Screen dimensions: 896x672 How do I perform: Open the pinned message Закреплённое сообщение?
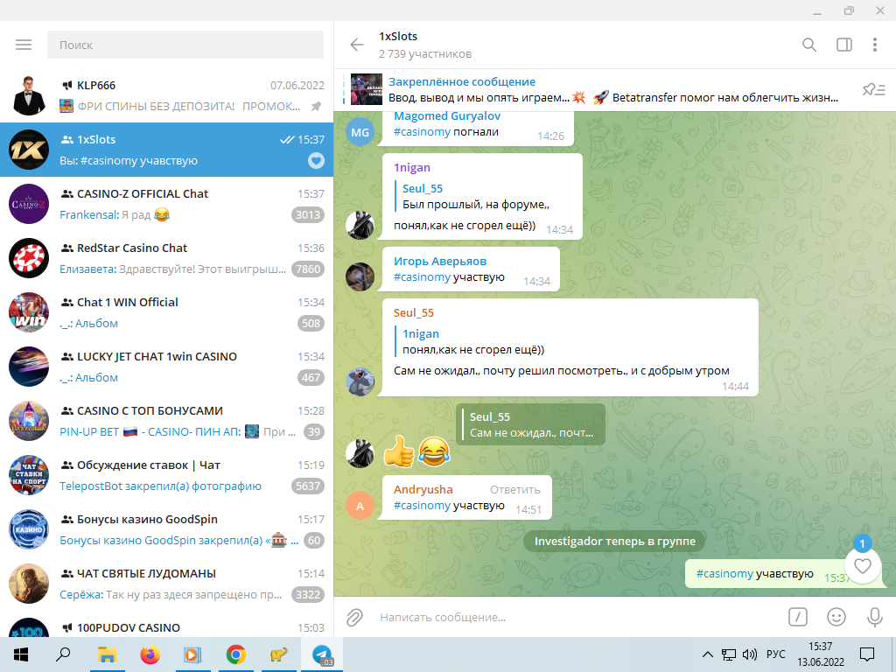[594, 90]
